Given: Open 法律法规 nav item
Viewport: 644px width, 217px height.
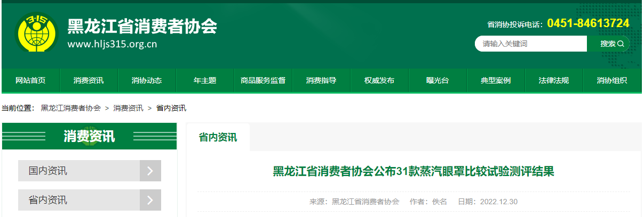Looking at the screenshot, I should coord(554,80).
